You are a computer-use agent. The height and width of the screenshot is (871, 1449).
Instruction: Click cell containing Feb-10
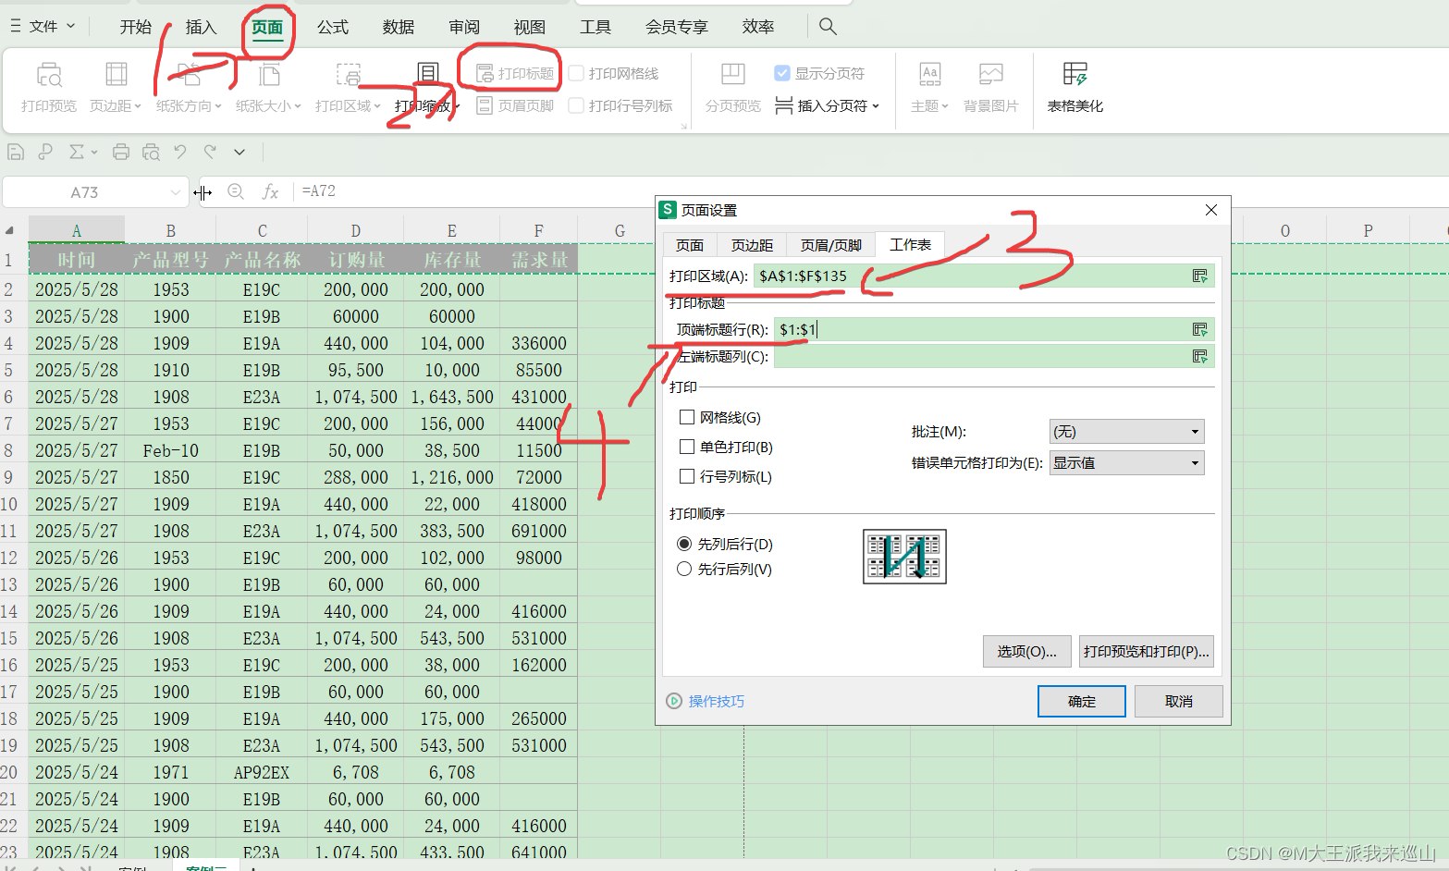pyautogui.click(x=171, y=450)
